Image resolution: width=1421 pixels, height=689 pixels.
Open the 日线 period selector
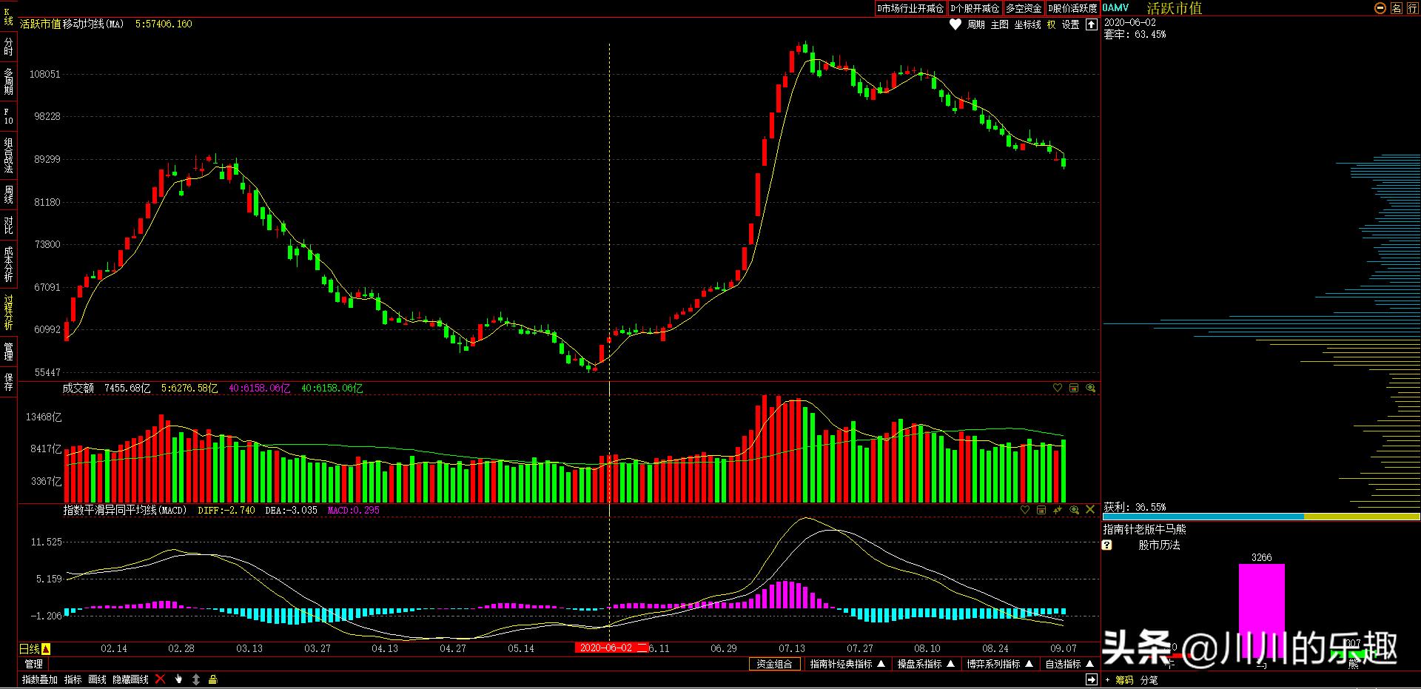[34, 649]
